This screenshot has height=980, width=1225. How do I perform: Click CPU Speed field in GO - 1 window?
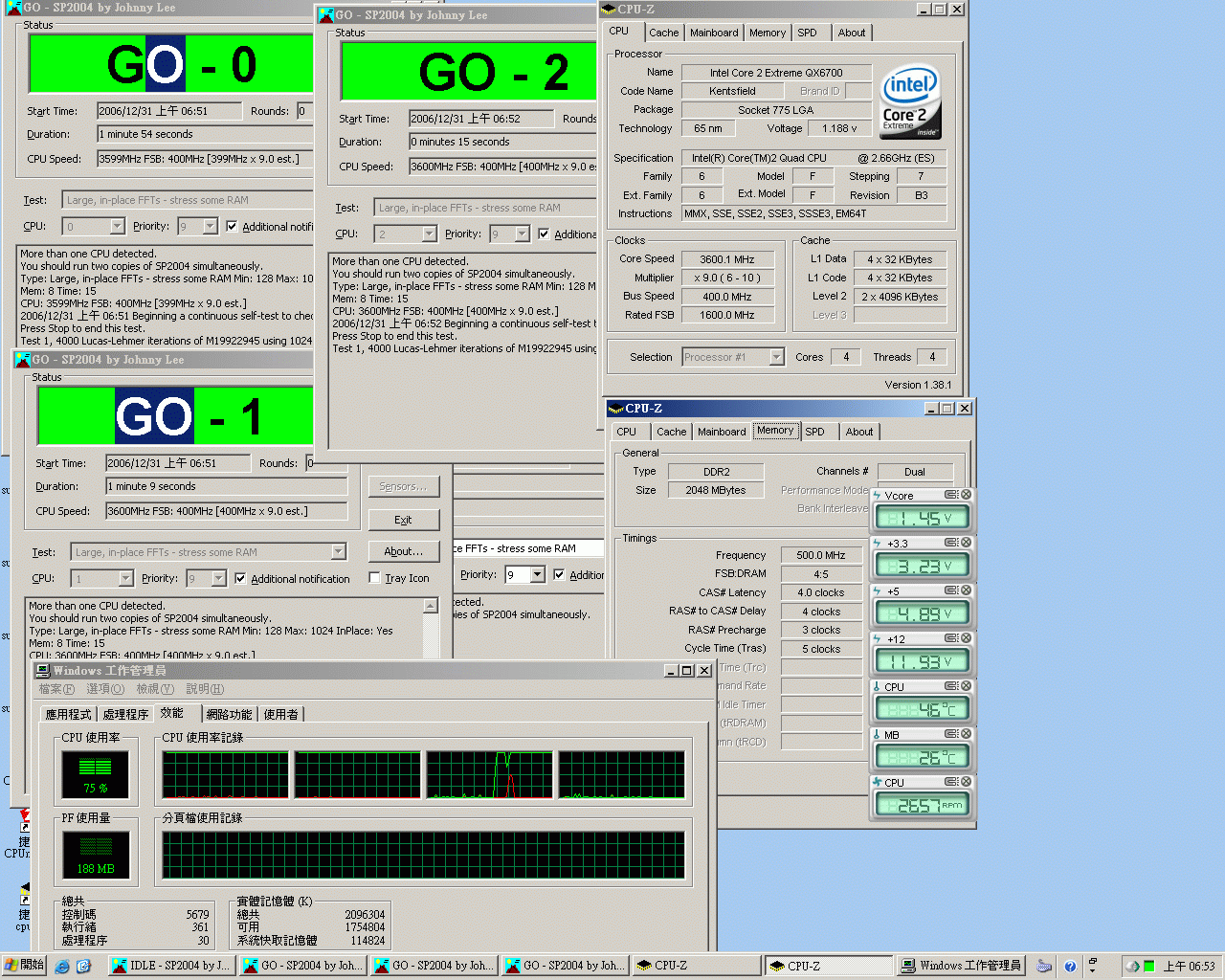(x=226, y=511)
